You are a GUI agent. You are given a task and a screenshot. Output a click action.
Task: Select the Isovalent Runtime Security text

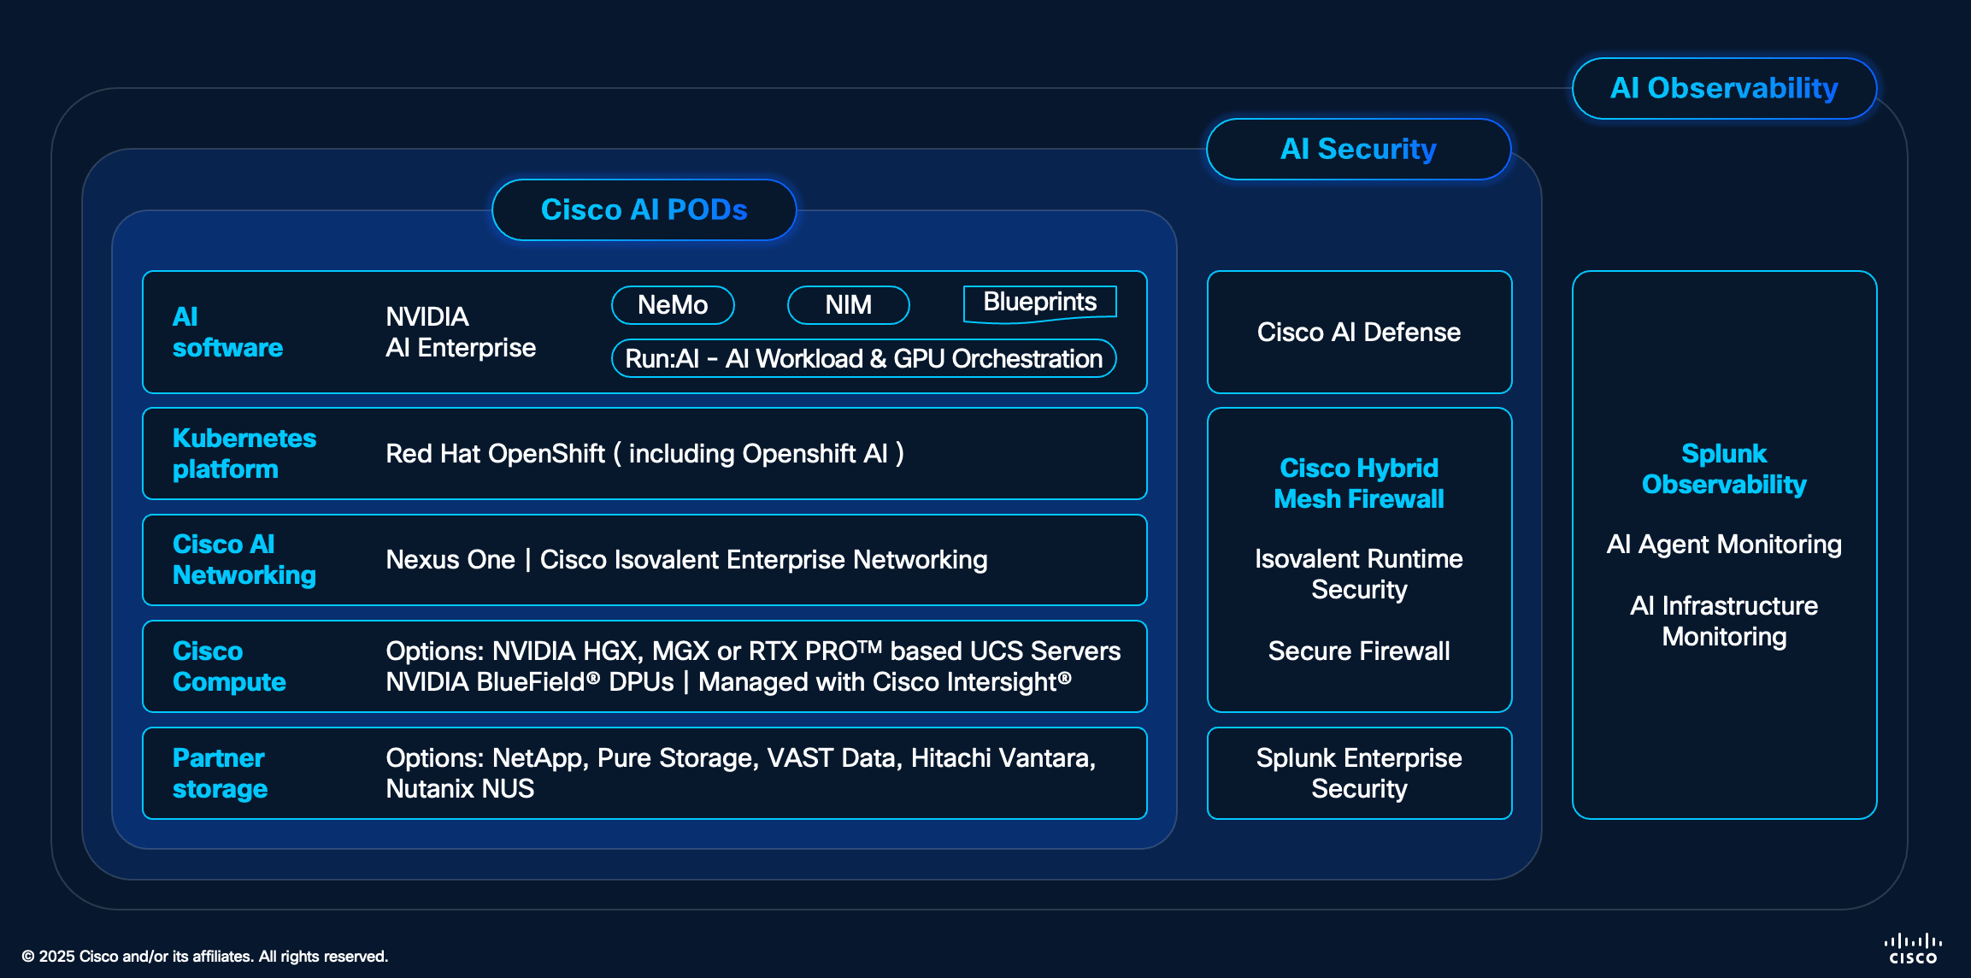(x=1359, y=574)
